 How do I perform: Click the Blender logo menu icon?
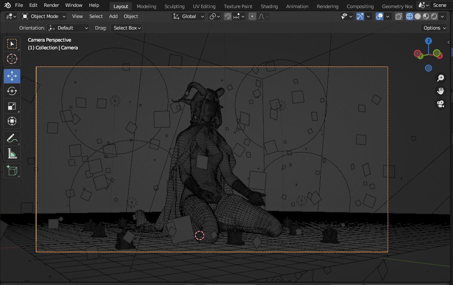coord(7,5)
